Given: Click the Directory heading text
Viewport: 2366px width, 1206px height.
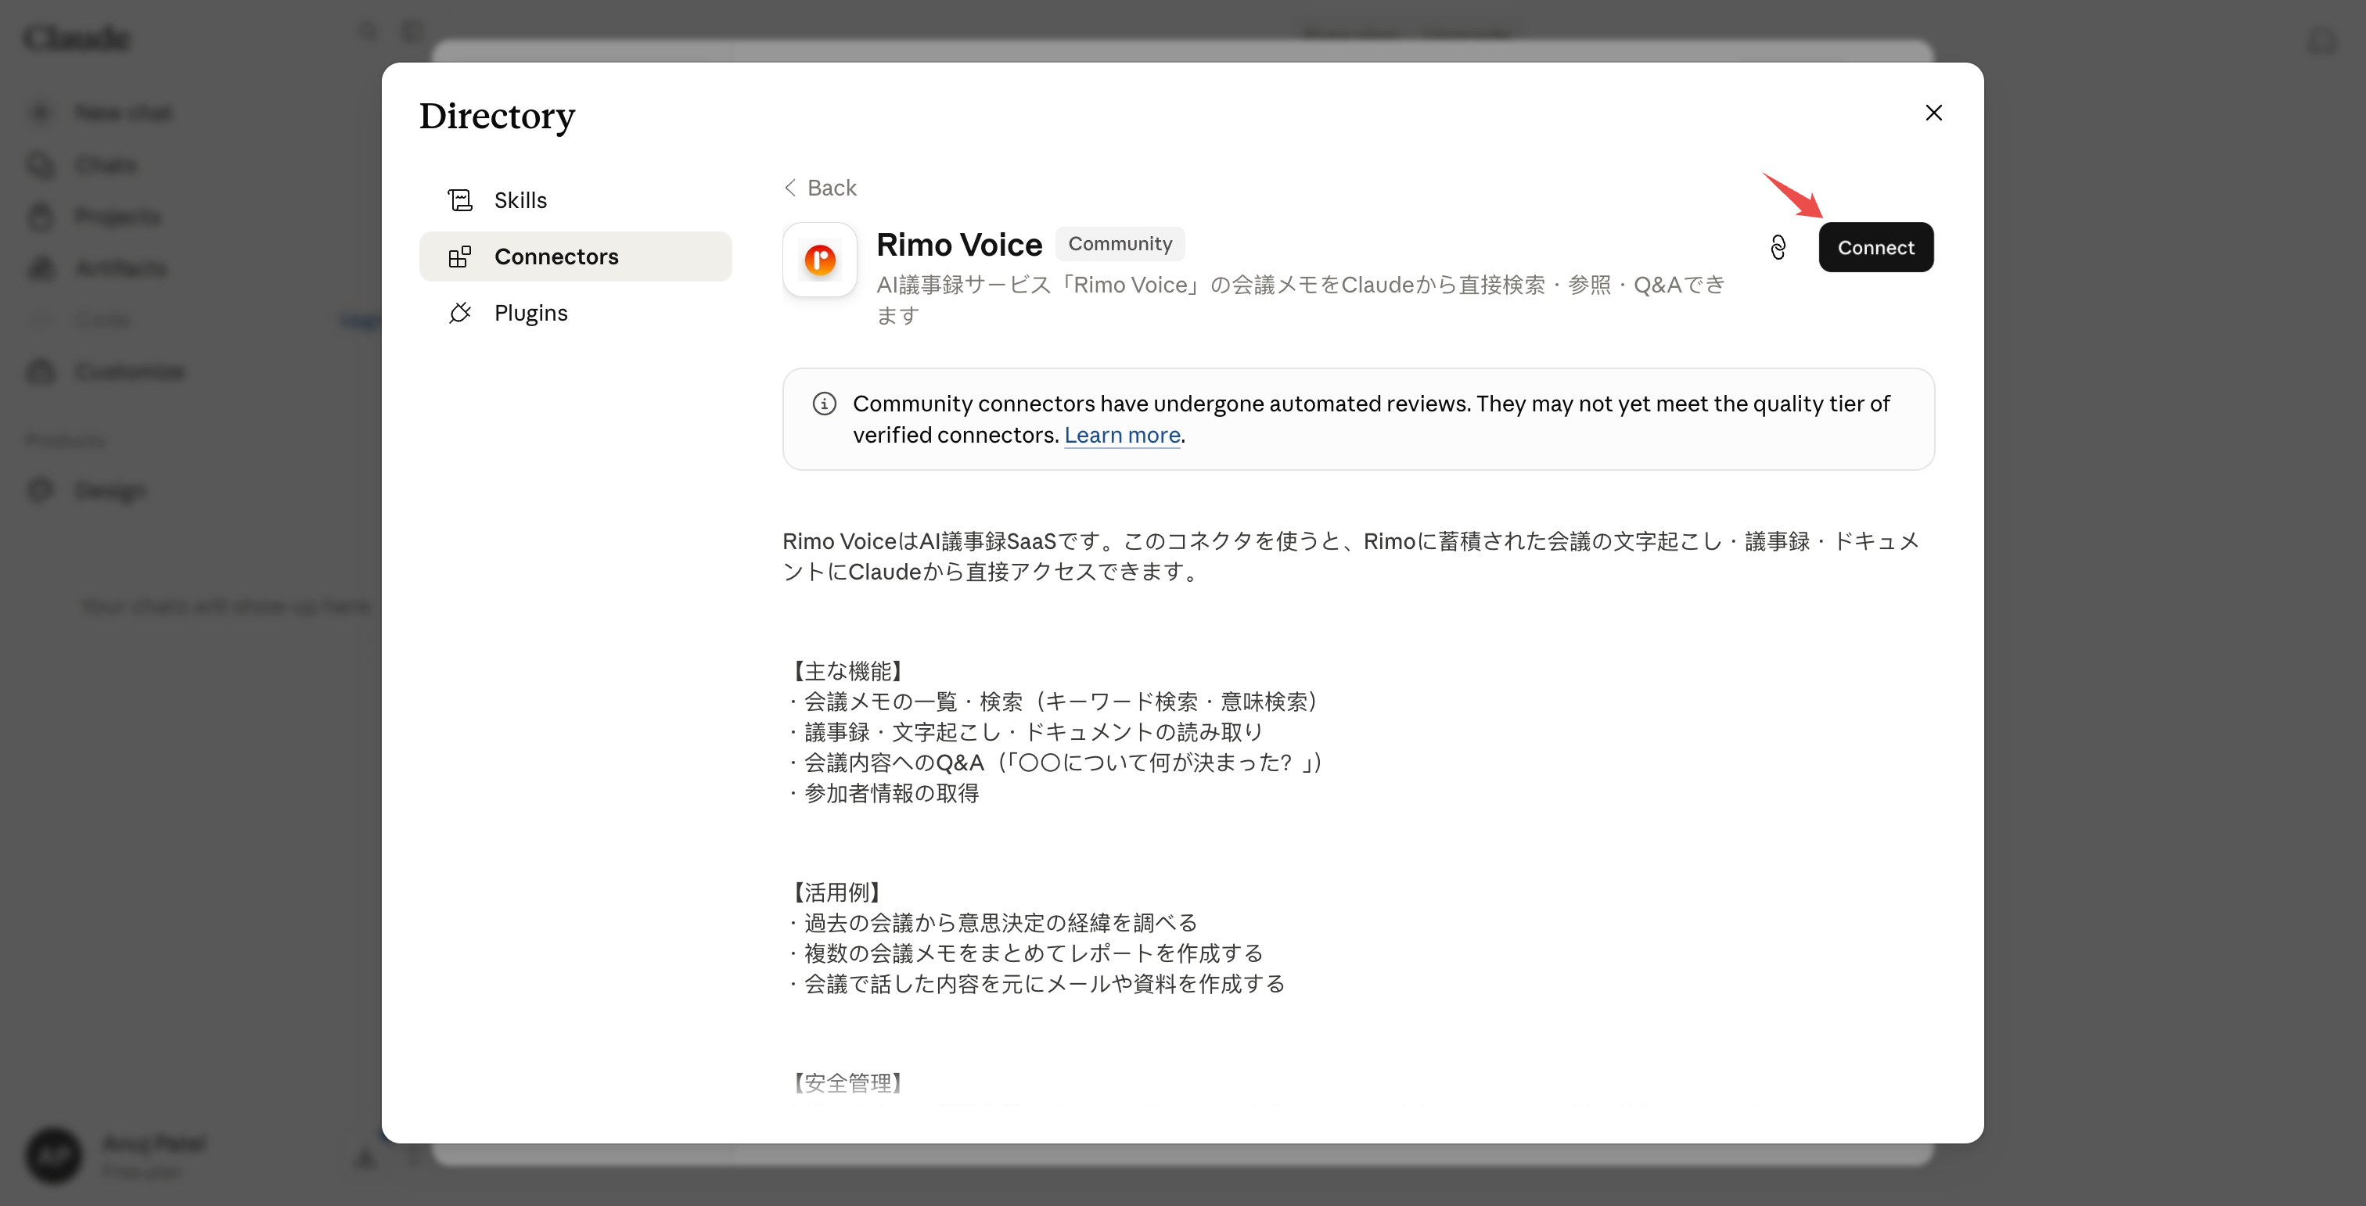Looking at the screenshot, I should tap(497, 116).
